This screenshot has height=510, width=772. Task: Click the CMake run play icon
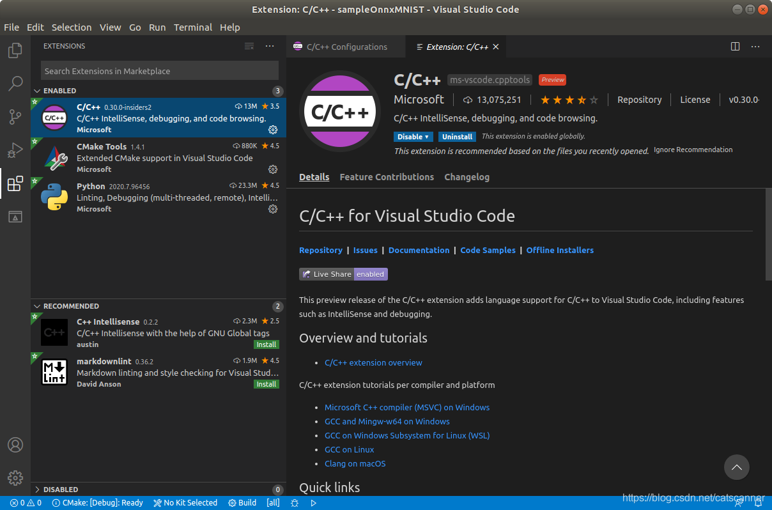(313, 503)
